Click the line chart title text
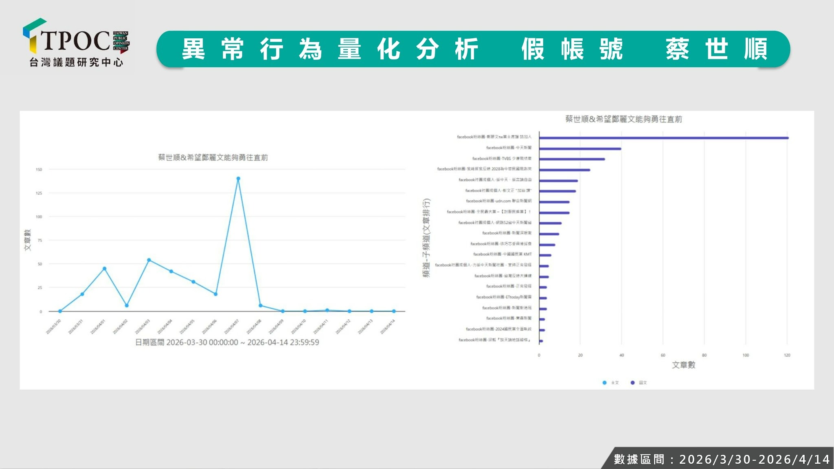 point(213,158)
